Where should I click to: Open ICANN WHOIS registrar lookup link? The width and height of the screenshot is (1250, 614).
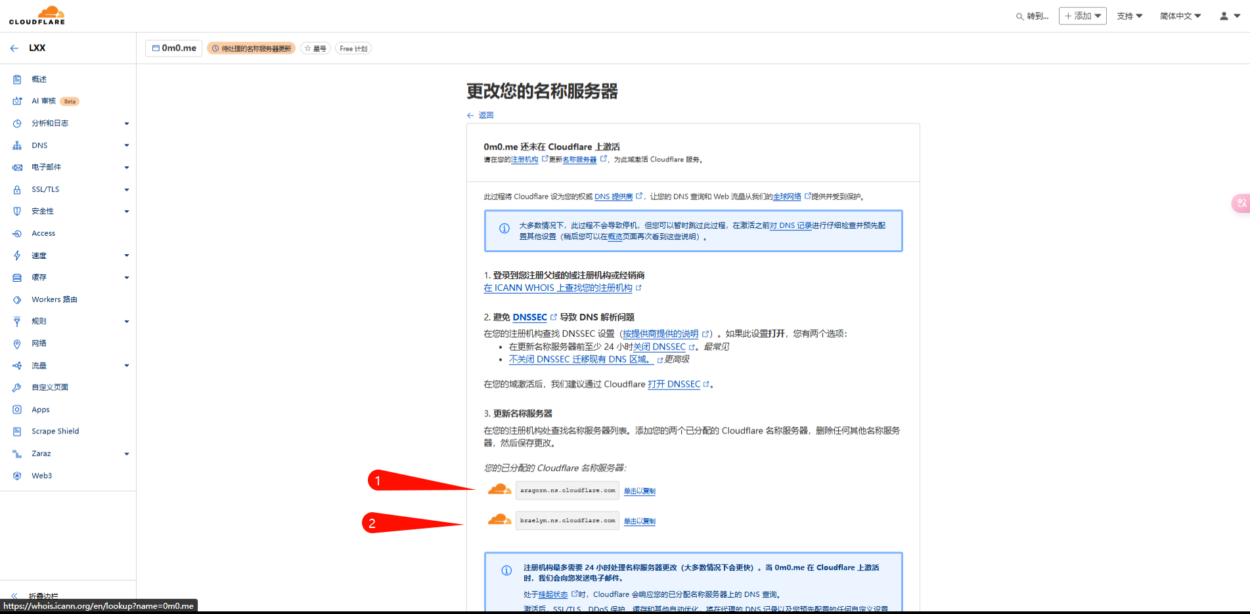[558, 288]
